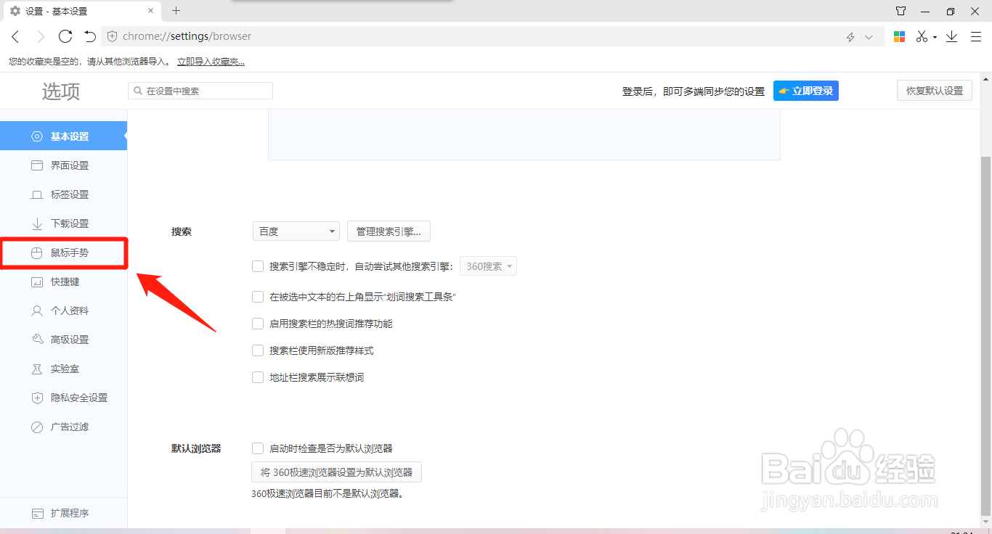992x534 pixels.
Task: Click the 快捷键 keyboard icon
Action: pos(37,282)
